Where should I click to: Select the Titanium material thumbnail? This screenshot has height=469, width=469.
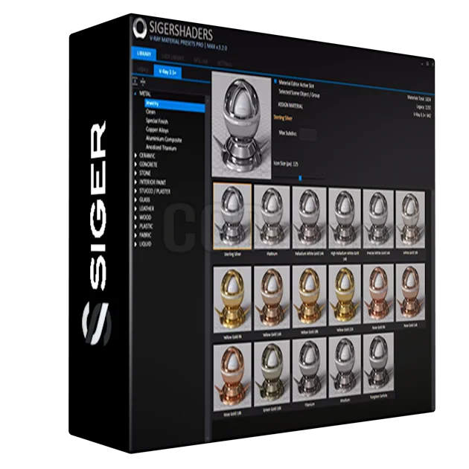pos(309,370)
